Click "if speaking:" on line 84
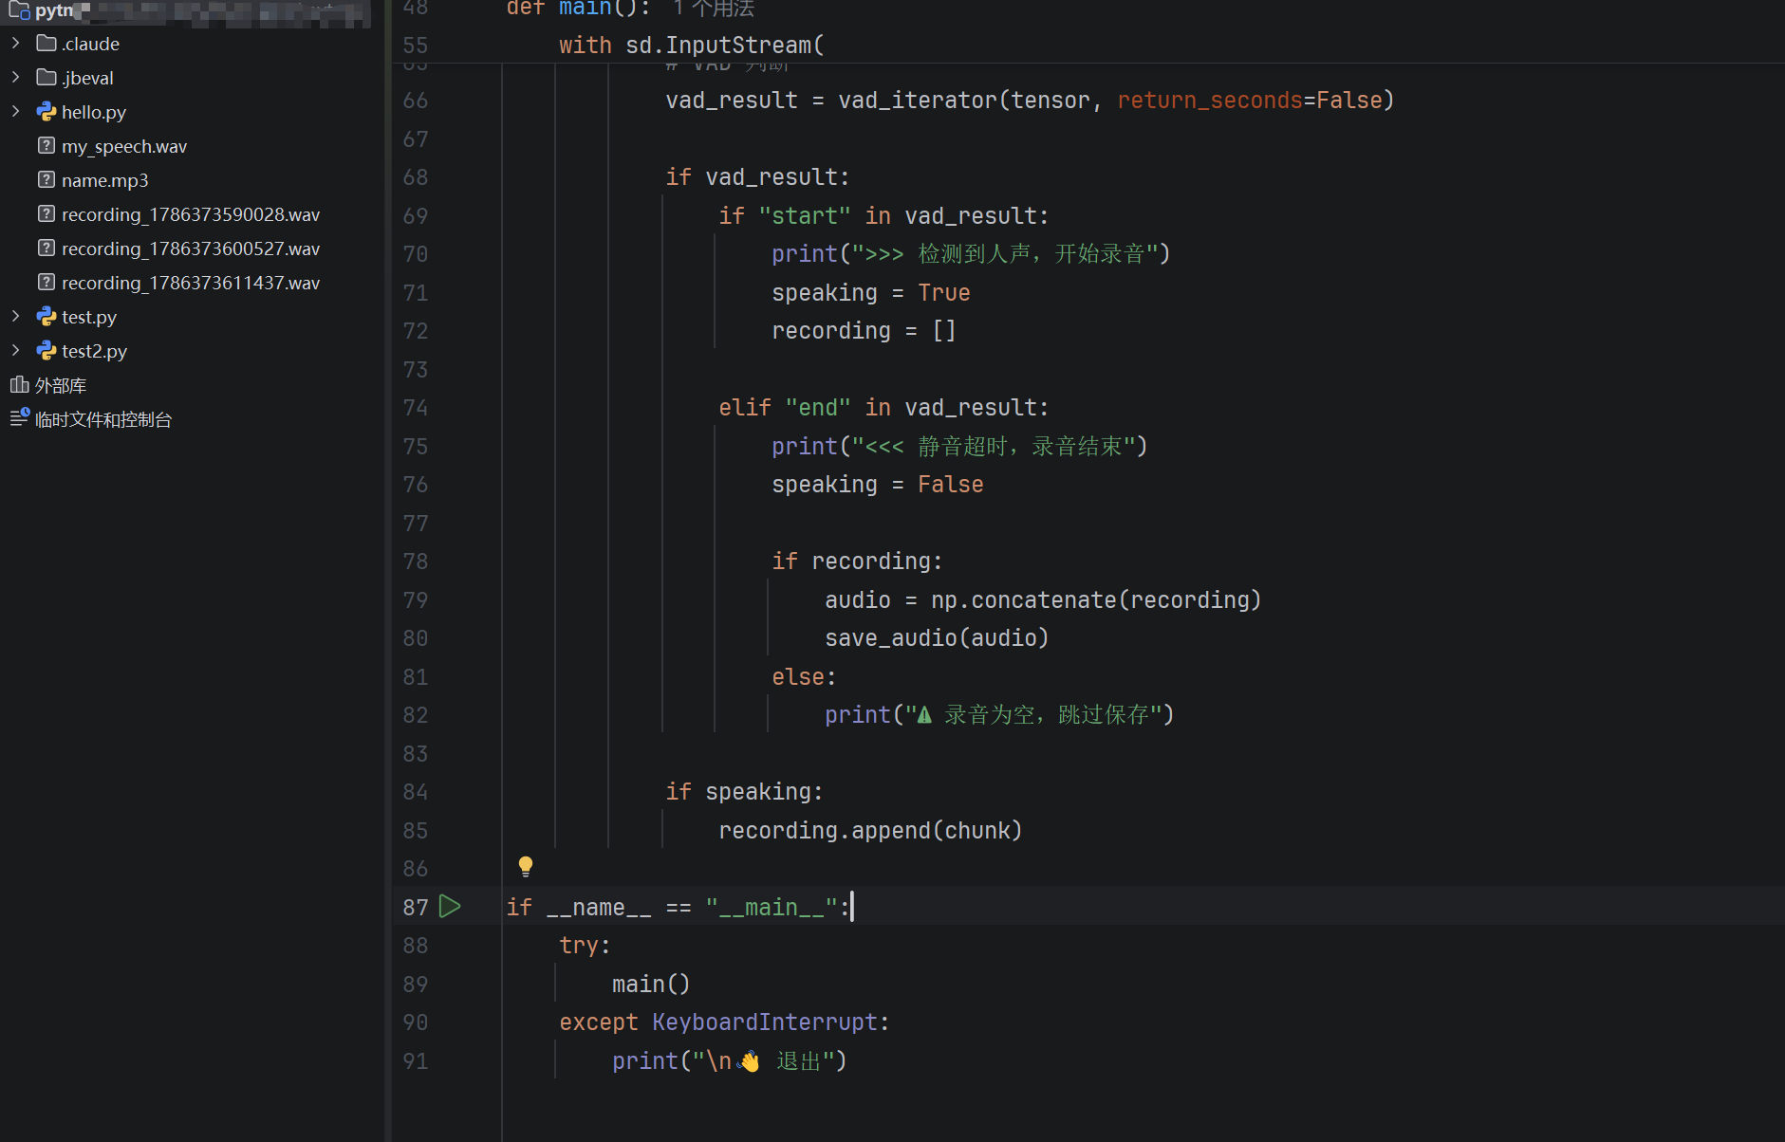The image size is (1785, 1142). (x=744, y=792)
